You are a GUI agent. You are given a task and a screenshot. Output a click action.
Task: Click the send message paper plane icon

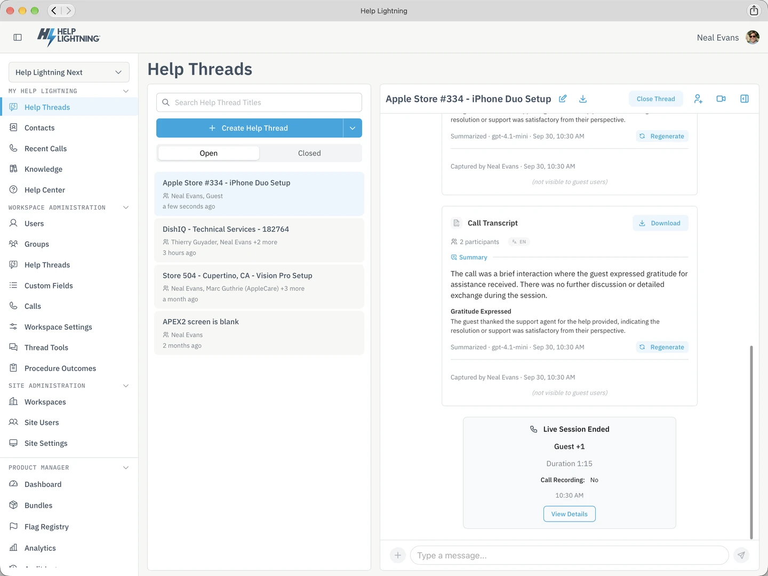click(x=741, y=555)
